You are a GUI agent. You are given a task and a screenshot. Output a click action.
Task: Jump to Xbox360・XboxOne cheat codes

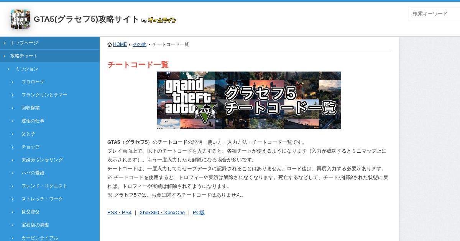(162, 212)
